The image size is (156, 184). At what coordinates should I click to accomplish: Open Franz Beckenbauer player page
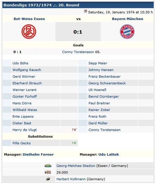[x=105, y=76]
